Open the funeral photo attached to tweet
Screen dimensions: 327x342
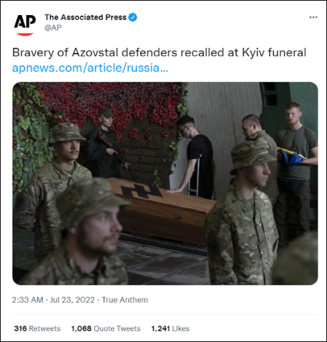coord(165,183)
